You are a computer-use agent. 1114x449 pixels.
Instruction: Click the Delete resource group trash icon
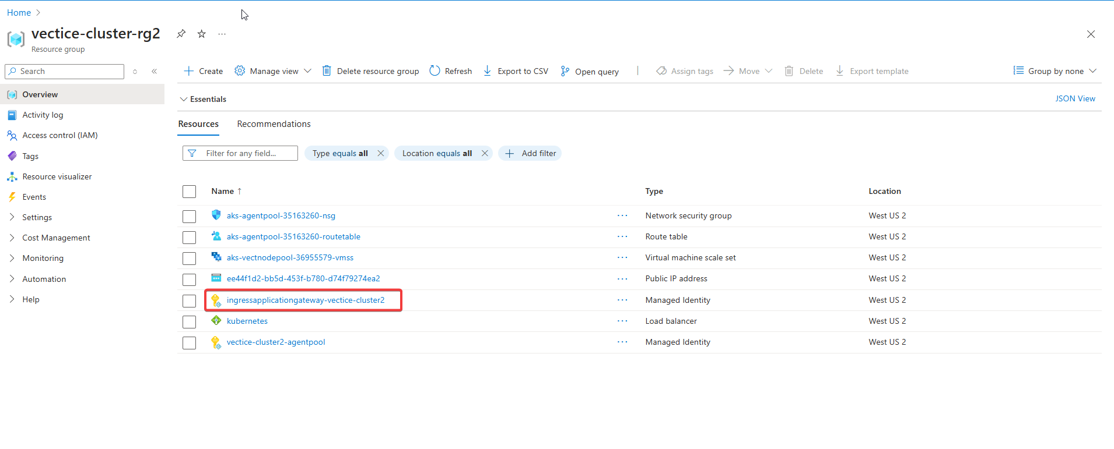[327, 71]
